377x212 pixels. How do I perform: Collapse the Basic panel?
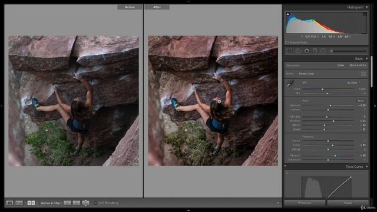(366, 58)
